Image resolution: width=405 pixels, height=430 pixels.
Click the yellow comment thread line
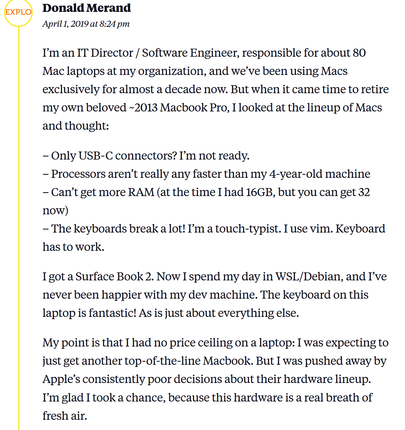click(19, 221)
